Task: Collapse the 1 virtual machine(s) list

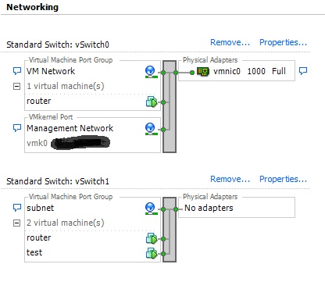Action: tap(16, 86)
